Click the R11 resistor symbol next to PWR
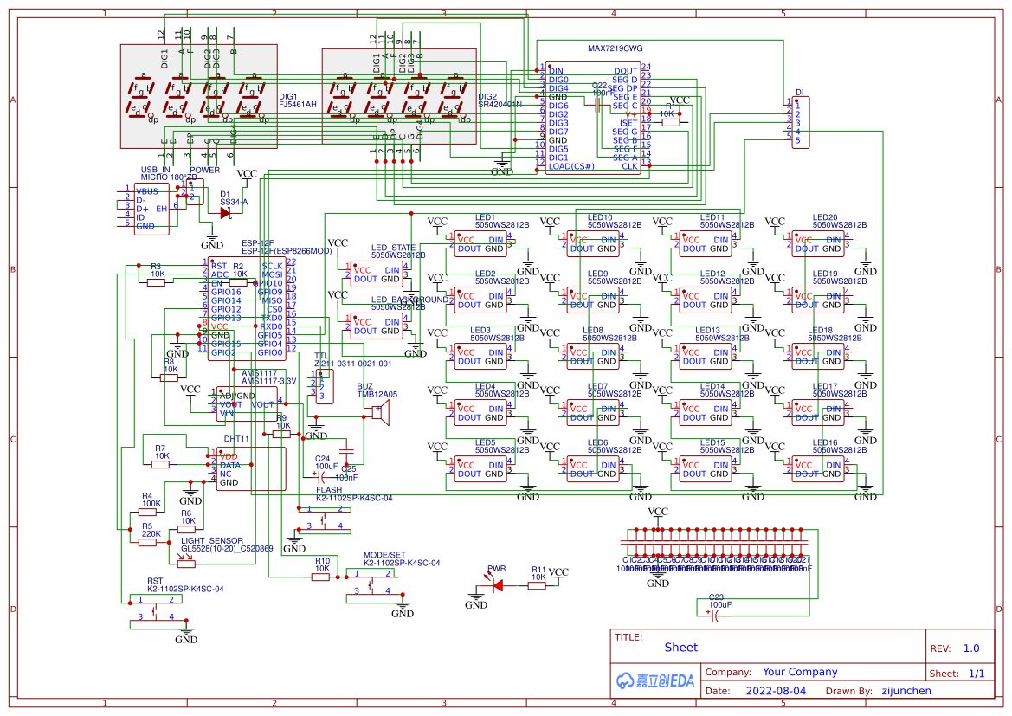The width and height of the screenshot is (1012, 716). [x=537, y=585]
